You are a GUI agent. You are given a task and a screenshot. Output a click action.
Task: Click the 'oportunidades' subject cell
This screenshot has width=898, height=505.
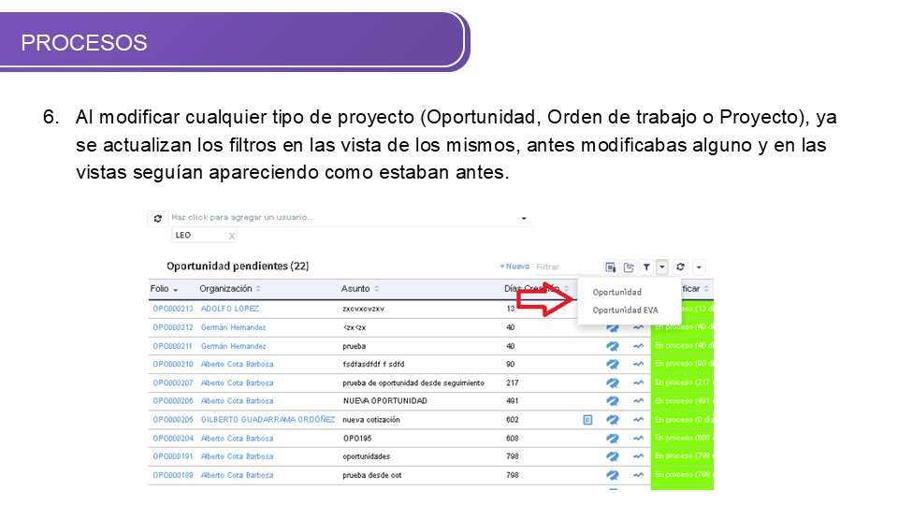coord(366,457)
